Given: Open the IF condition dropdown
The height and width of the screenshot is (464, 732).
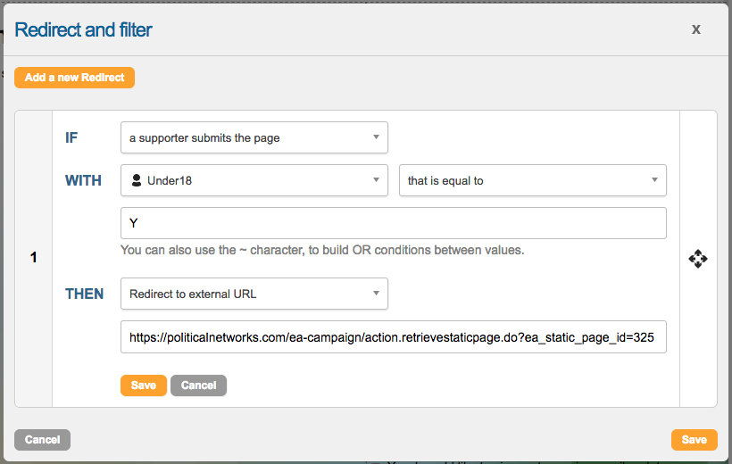Looking at the screenshot, I should (254, 137).
